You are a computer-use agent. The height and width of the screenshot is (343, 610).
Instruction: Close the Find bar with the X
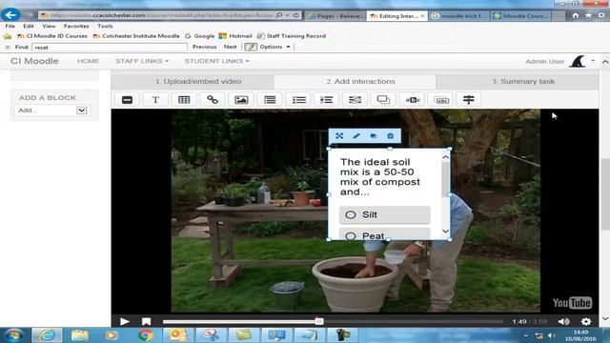click(x=8, y=47)
